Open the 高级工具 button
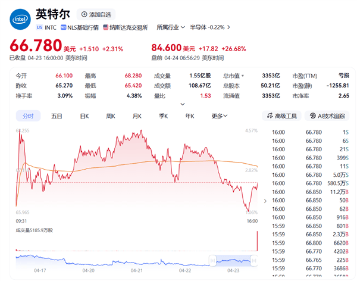This screenshot has height=281, width=357. click(x=281, y=115)
